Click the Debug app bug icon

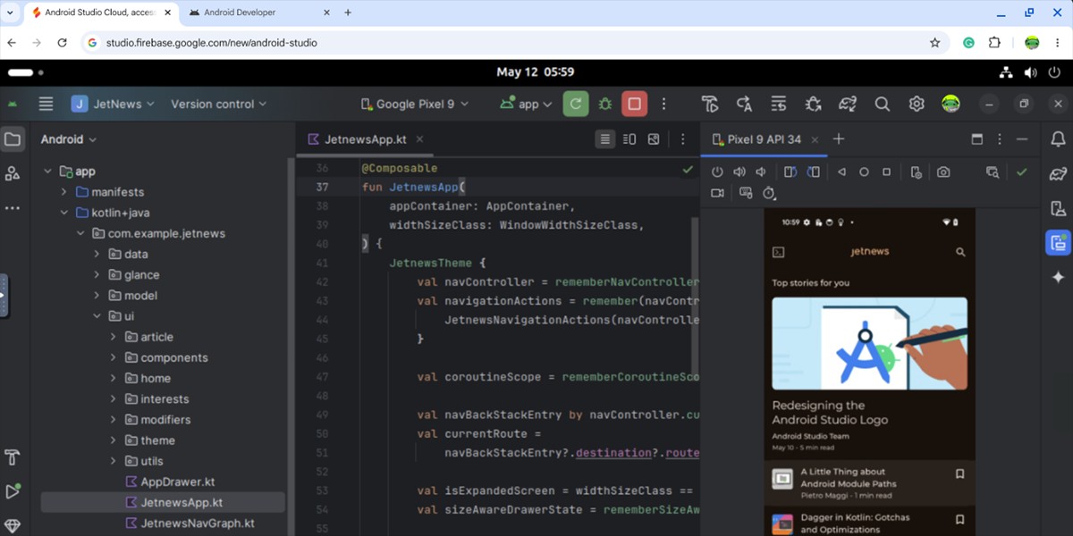pos(605,104)
